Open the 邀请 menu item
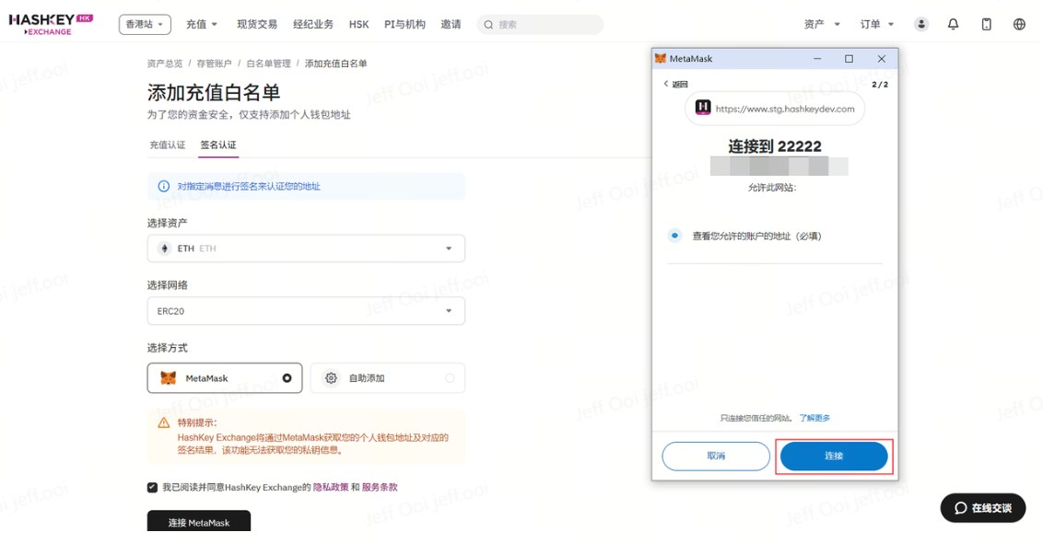Image resolution: width=1043 pixels, height=544 pixels. click(451, 24)
